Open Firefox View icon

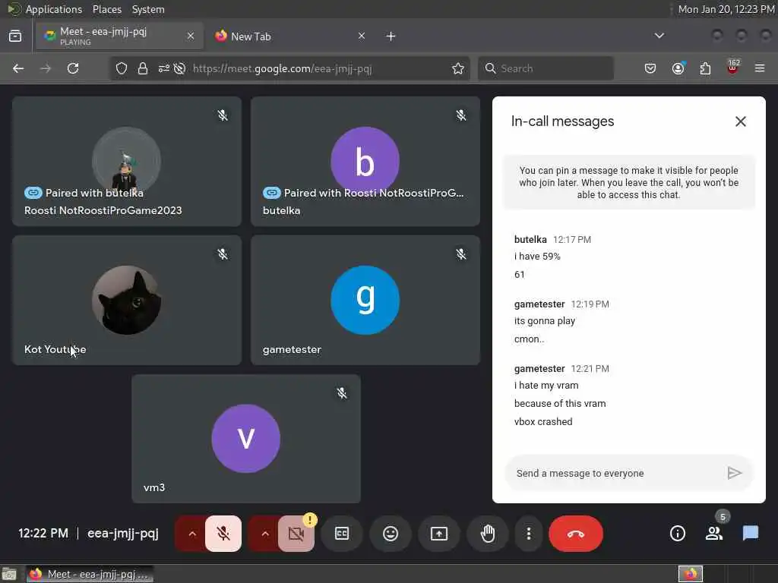[x=15, y=36]
